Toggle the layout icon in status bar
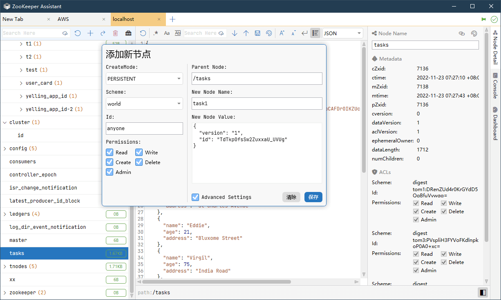The height and width of the screenshot is (300, 501). pyautogui.click(x=483, y=293)
